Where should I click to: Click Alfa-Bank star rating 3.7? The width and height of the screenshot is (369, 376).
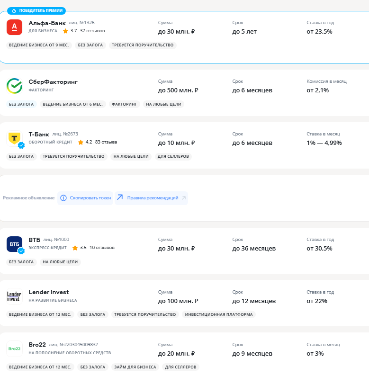point(70,31)
